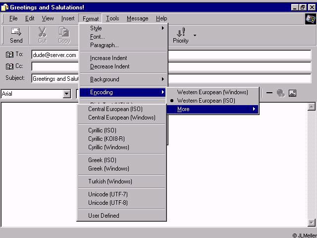The image size is (317, 238).
Task: Open address book next to To field
Action: (10, 55)
